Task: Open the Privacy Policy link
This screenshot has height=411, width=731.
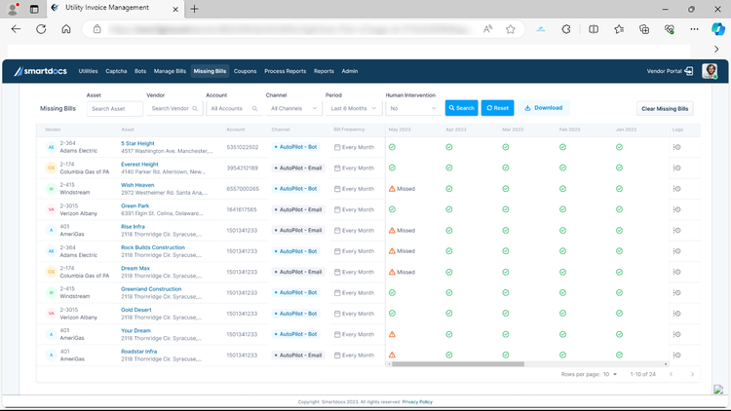Action: [417, 401]
